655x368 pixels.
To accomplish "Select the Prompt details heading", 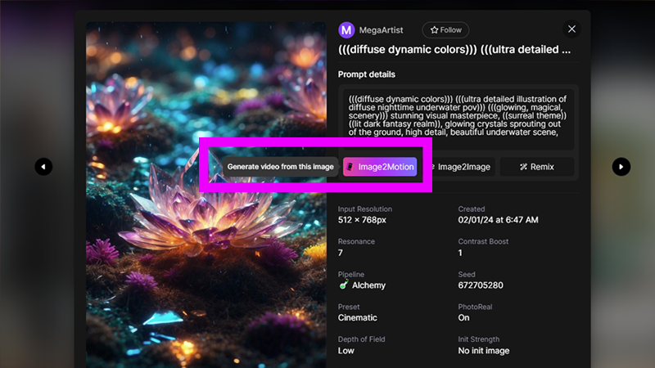I will click(366, 74).
